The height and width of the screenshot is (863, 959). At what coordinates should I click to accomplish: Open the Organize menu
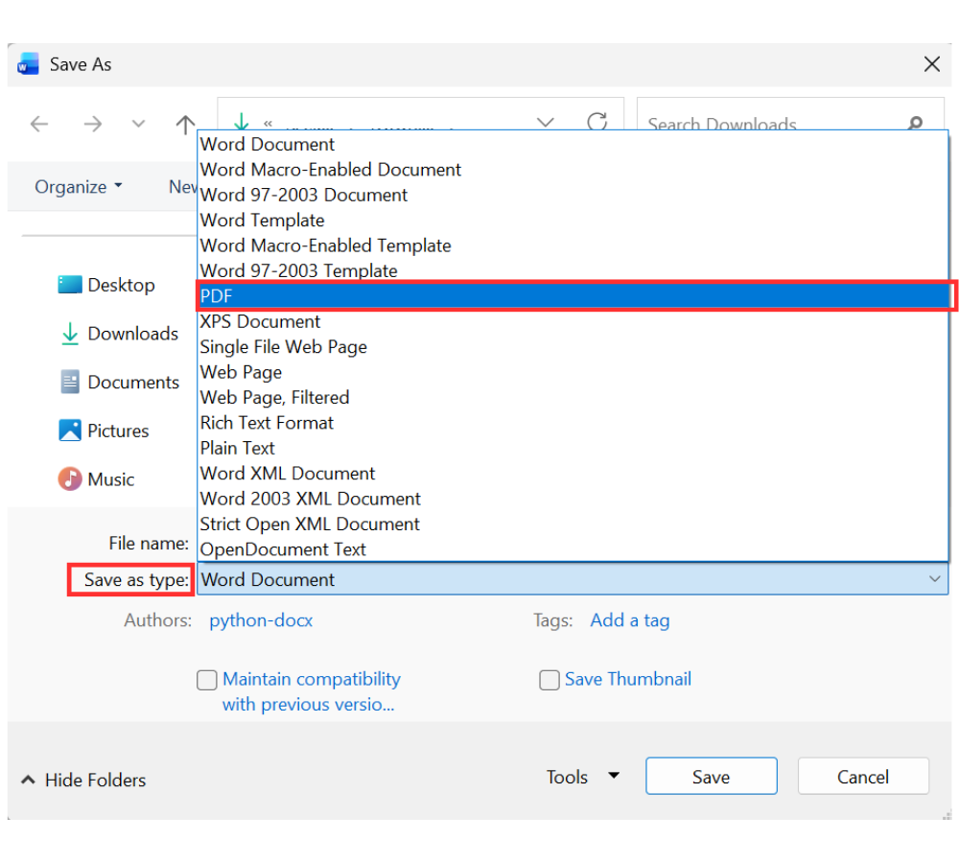pyautogui.click(x=79, y=187)
